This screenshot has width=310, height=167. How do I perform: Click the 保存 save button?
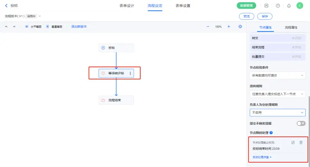click(x=265, y=16)
